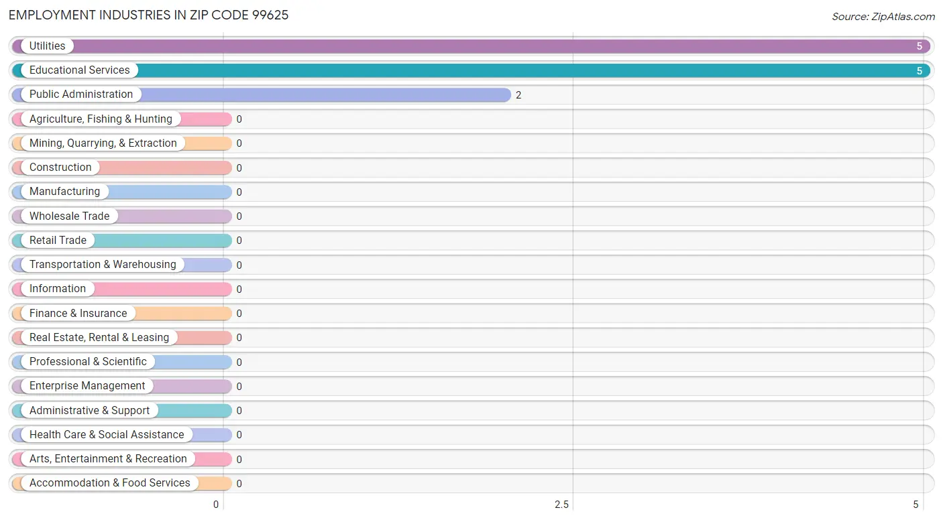The width and height of the screenshot is (943, 520).
Task: Select the Transportation & Warehousing label
Action: pyautogui.click(x=103, y=264)
